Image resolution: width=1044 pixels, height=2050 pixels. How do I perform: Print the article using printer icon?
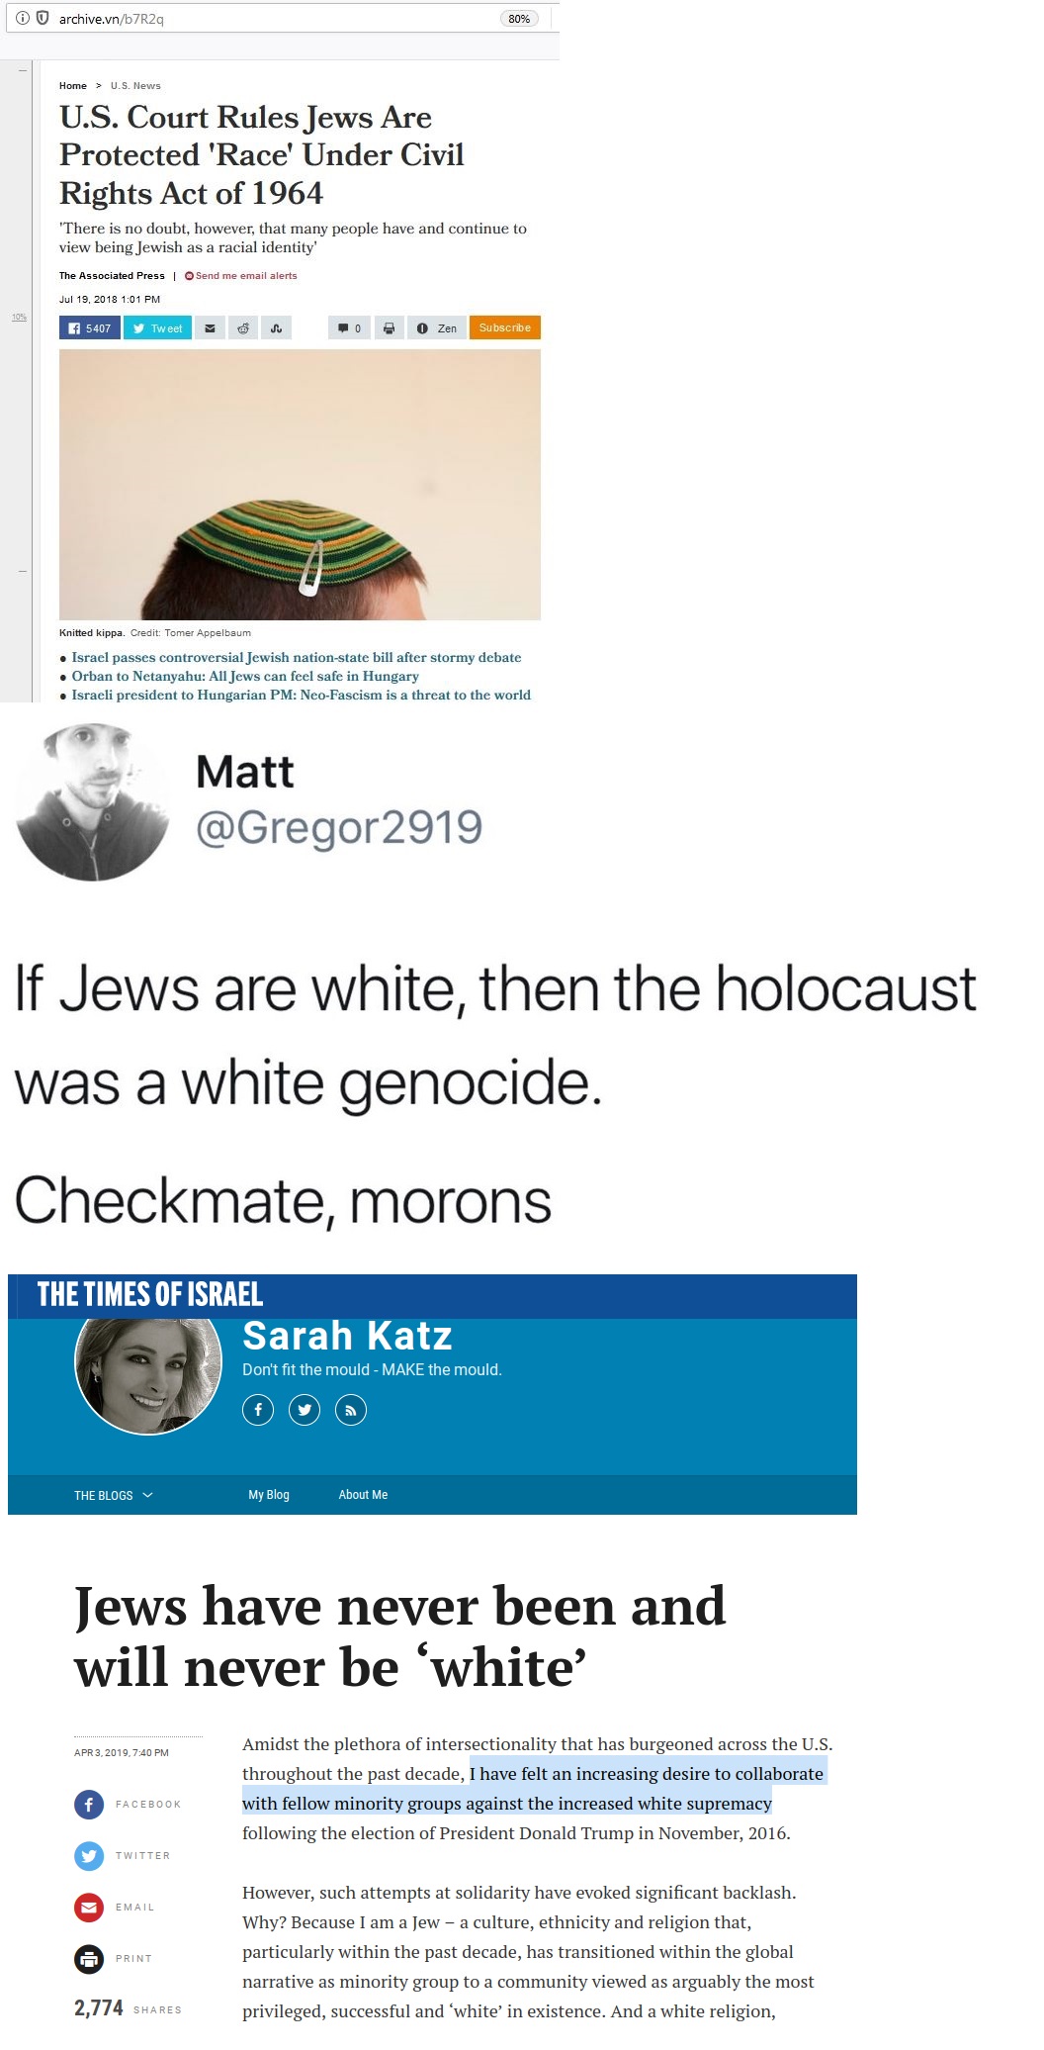coord(389,328)
